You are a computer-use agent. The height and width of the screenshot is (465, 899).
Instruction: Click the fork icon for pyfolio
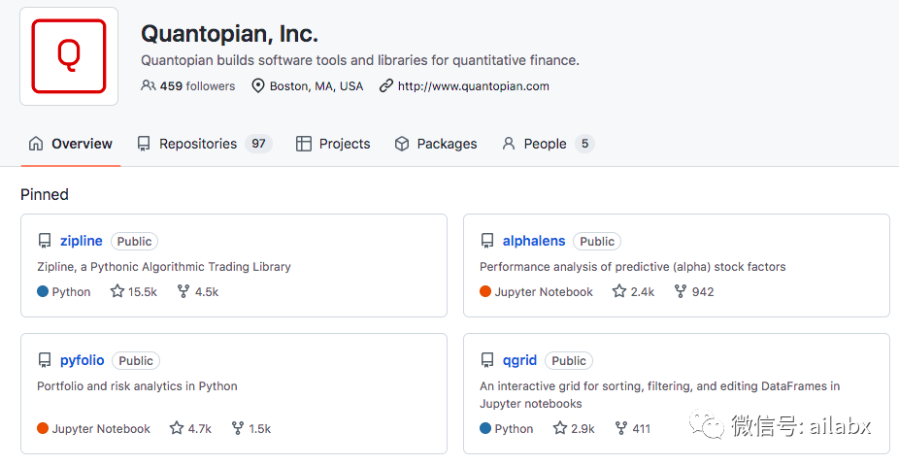click(237, 428)
